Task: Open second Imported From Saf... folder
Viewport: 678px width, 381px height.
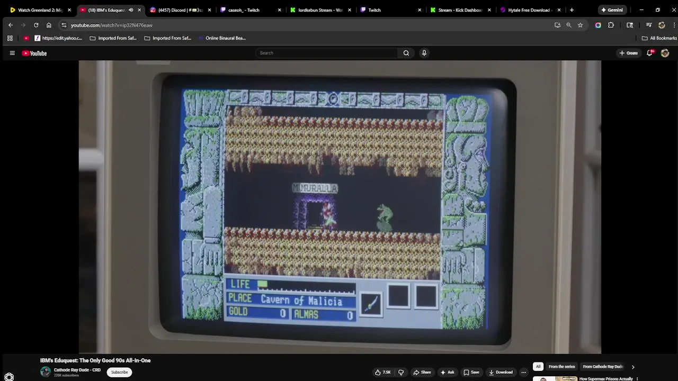Action: (168, 38)
